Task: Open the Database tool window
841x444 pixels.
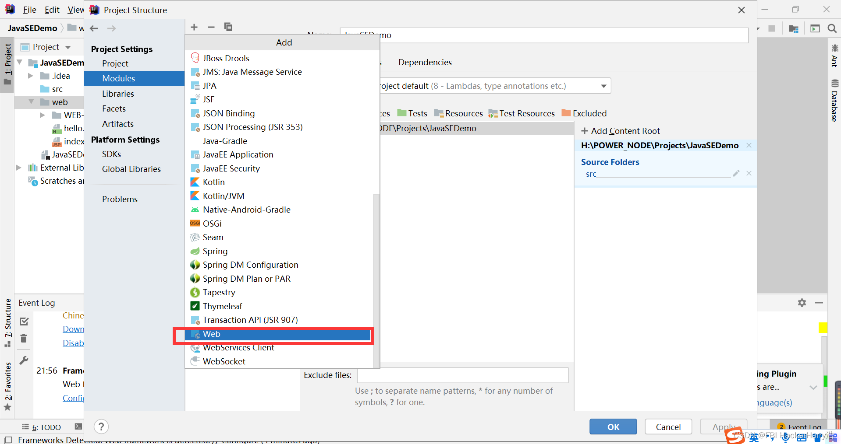Action: click(834, 100)
